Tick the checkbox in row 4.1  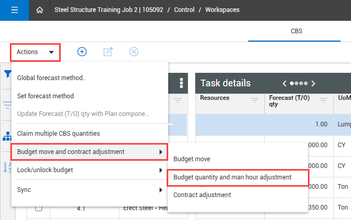click(x=38, y=208)
